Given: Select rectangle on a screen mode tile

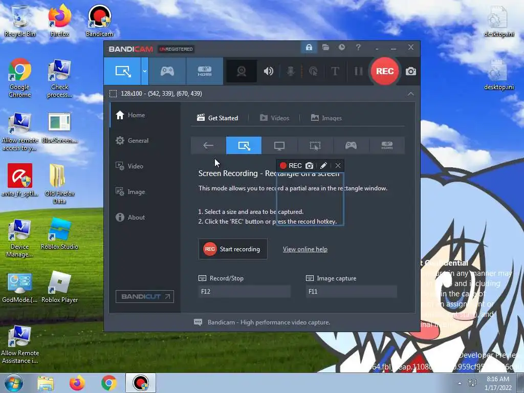Looking at the screenshot, I should (x=244, y=145).
